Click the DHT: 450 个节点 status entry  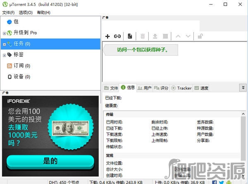tap(64, 182)
